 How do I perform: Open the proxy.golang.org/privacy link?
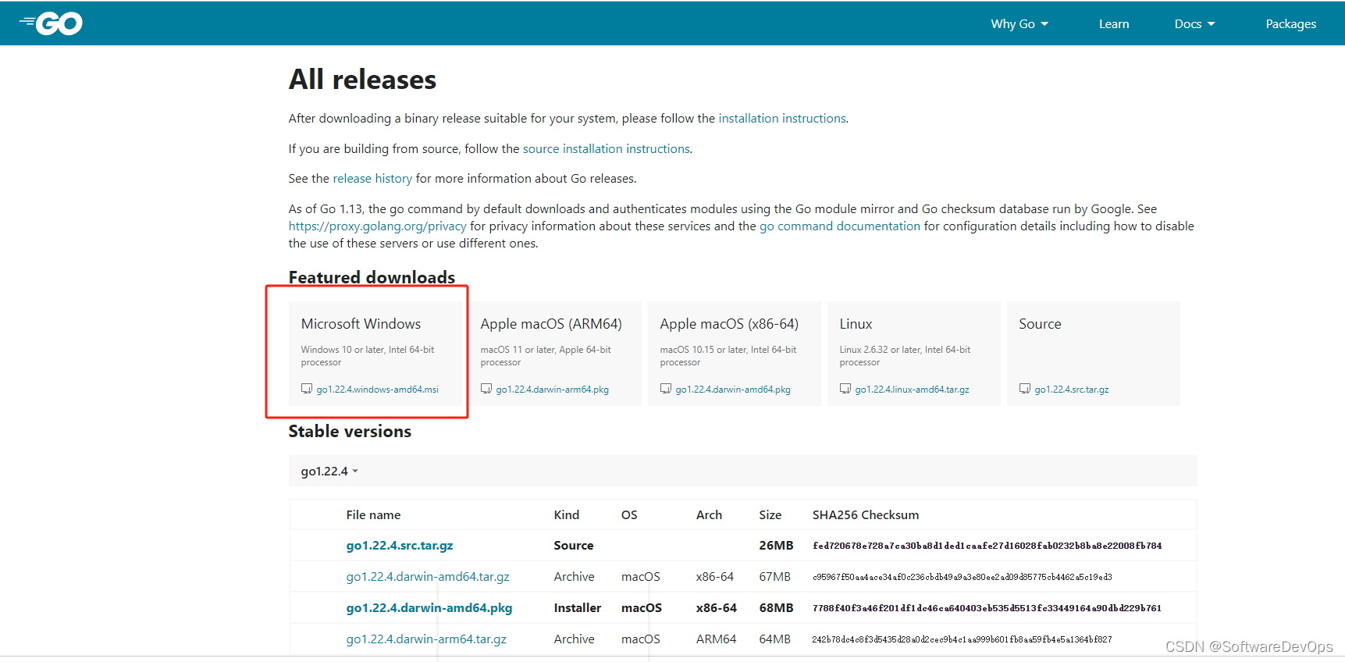point(378,226)
